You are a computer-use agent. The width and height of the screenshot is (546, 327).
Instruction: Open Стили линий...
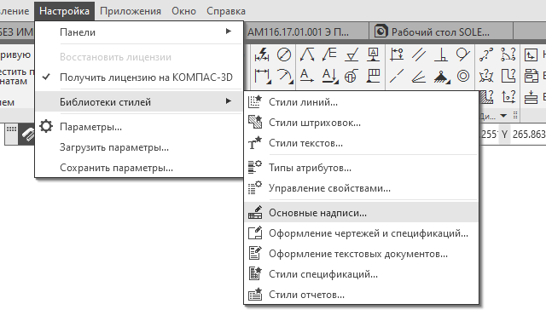[362, 102]
